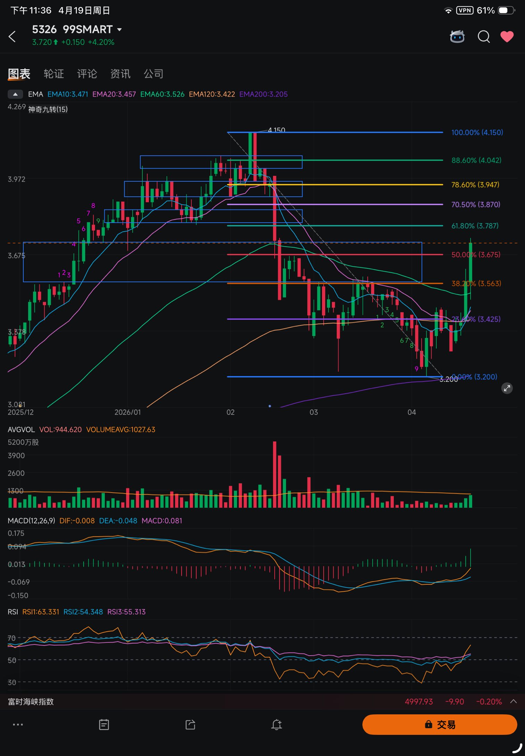Expand the chart to fullscreen
The image size is (525, 756).
(x=507, y=388)
